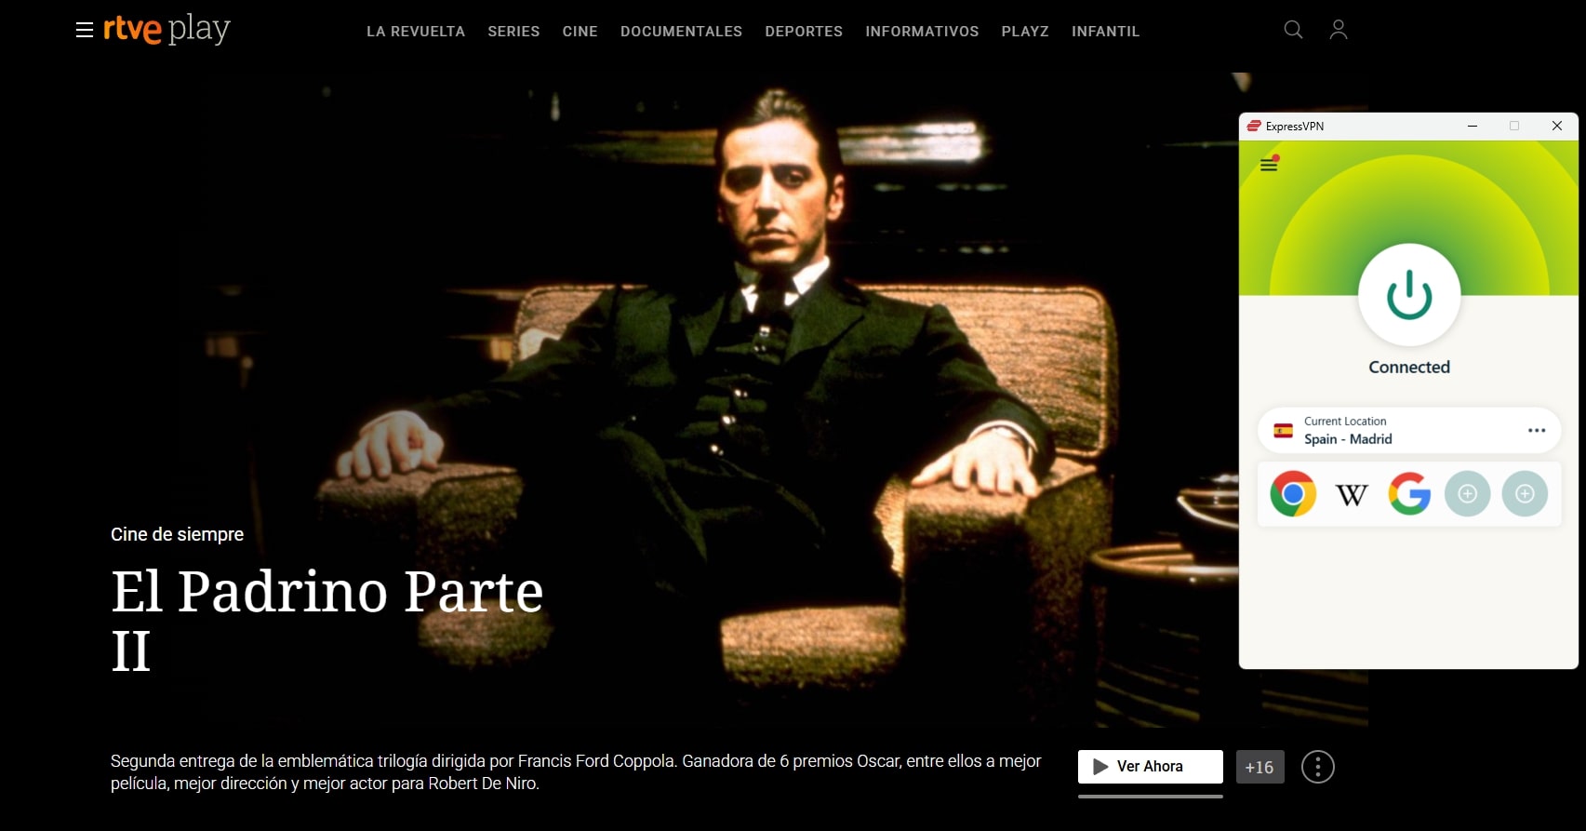Add a shortcut using the last plus icon
The width and height of the screenshot is (1586, 831).
(x=1526, y=493)
